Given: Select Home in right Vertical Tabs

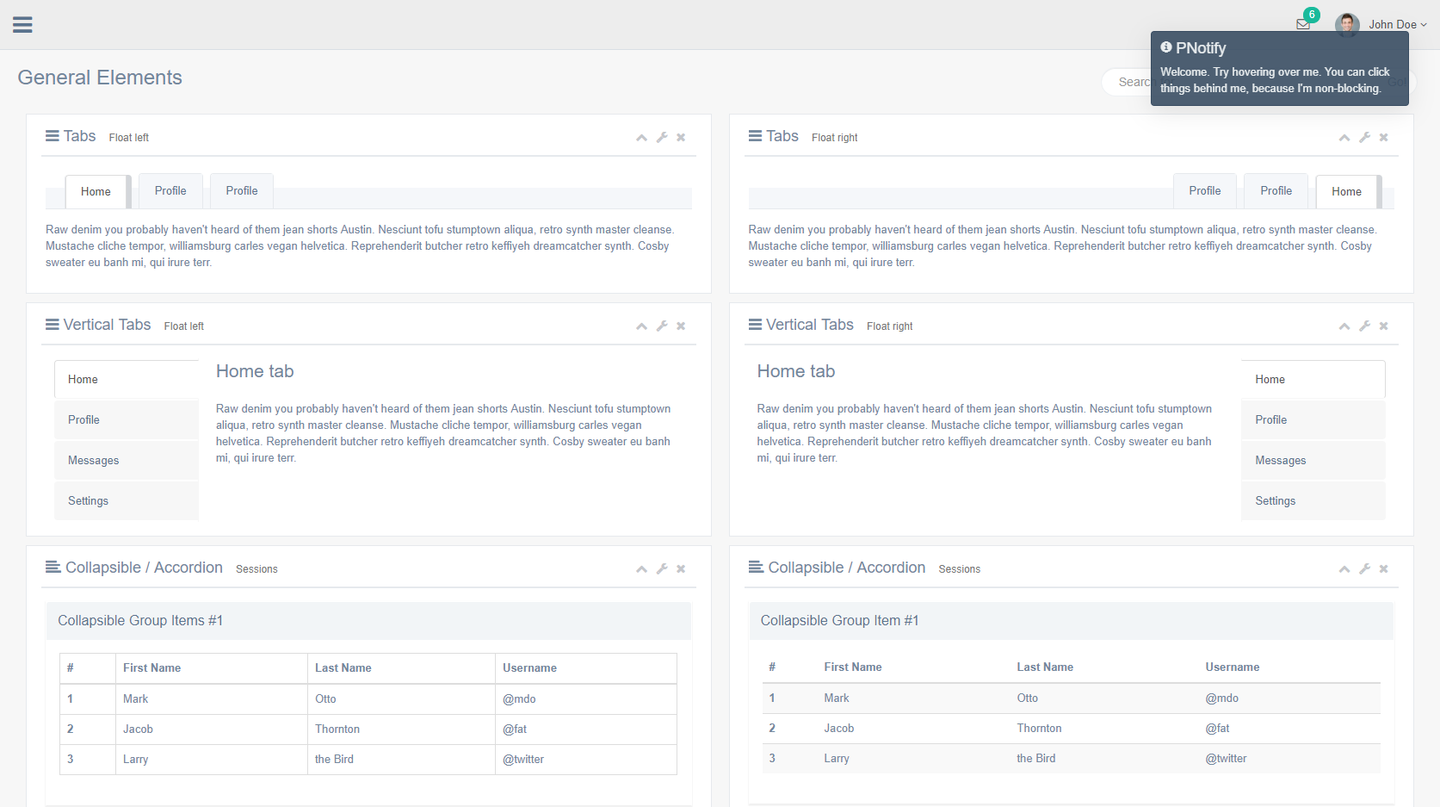Looking at the screenshot, I should pyautogui.click(x=1313, y=379).
